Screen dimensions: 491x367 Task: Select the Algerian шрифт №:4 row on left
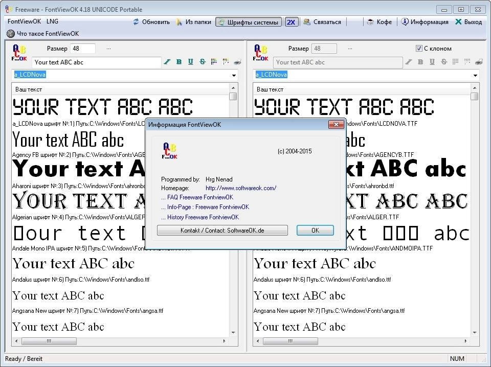(x=79, y=217)
